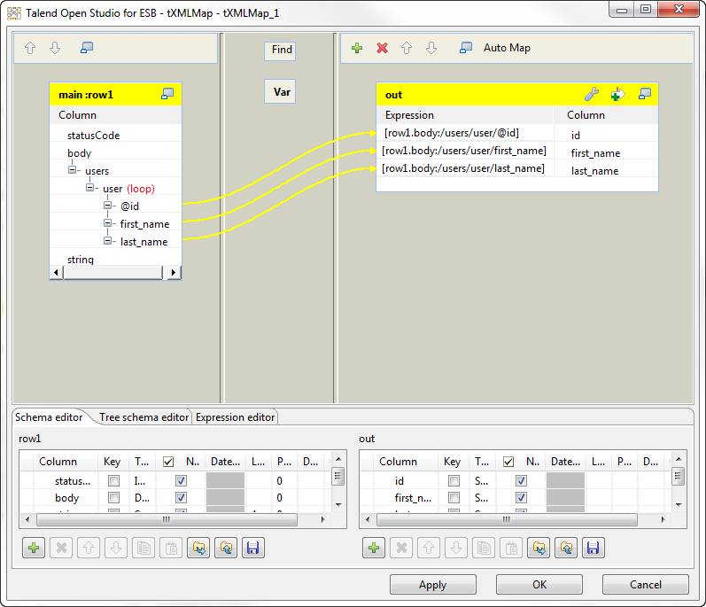Image resolution: width=706 pixels, height=607 pixels.
Task: Toggle Key checkbox for first_name column
Action: tap(454, 498)
